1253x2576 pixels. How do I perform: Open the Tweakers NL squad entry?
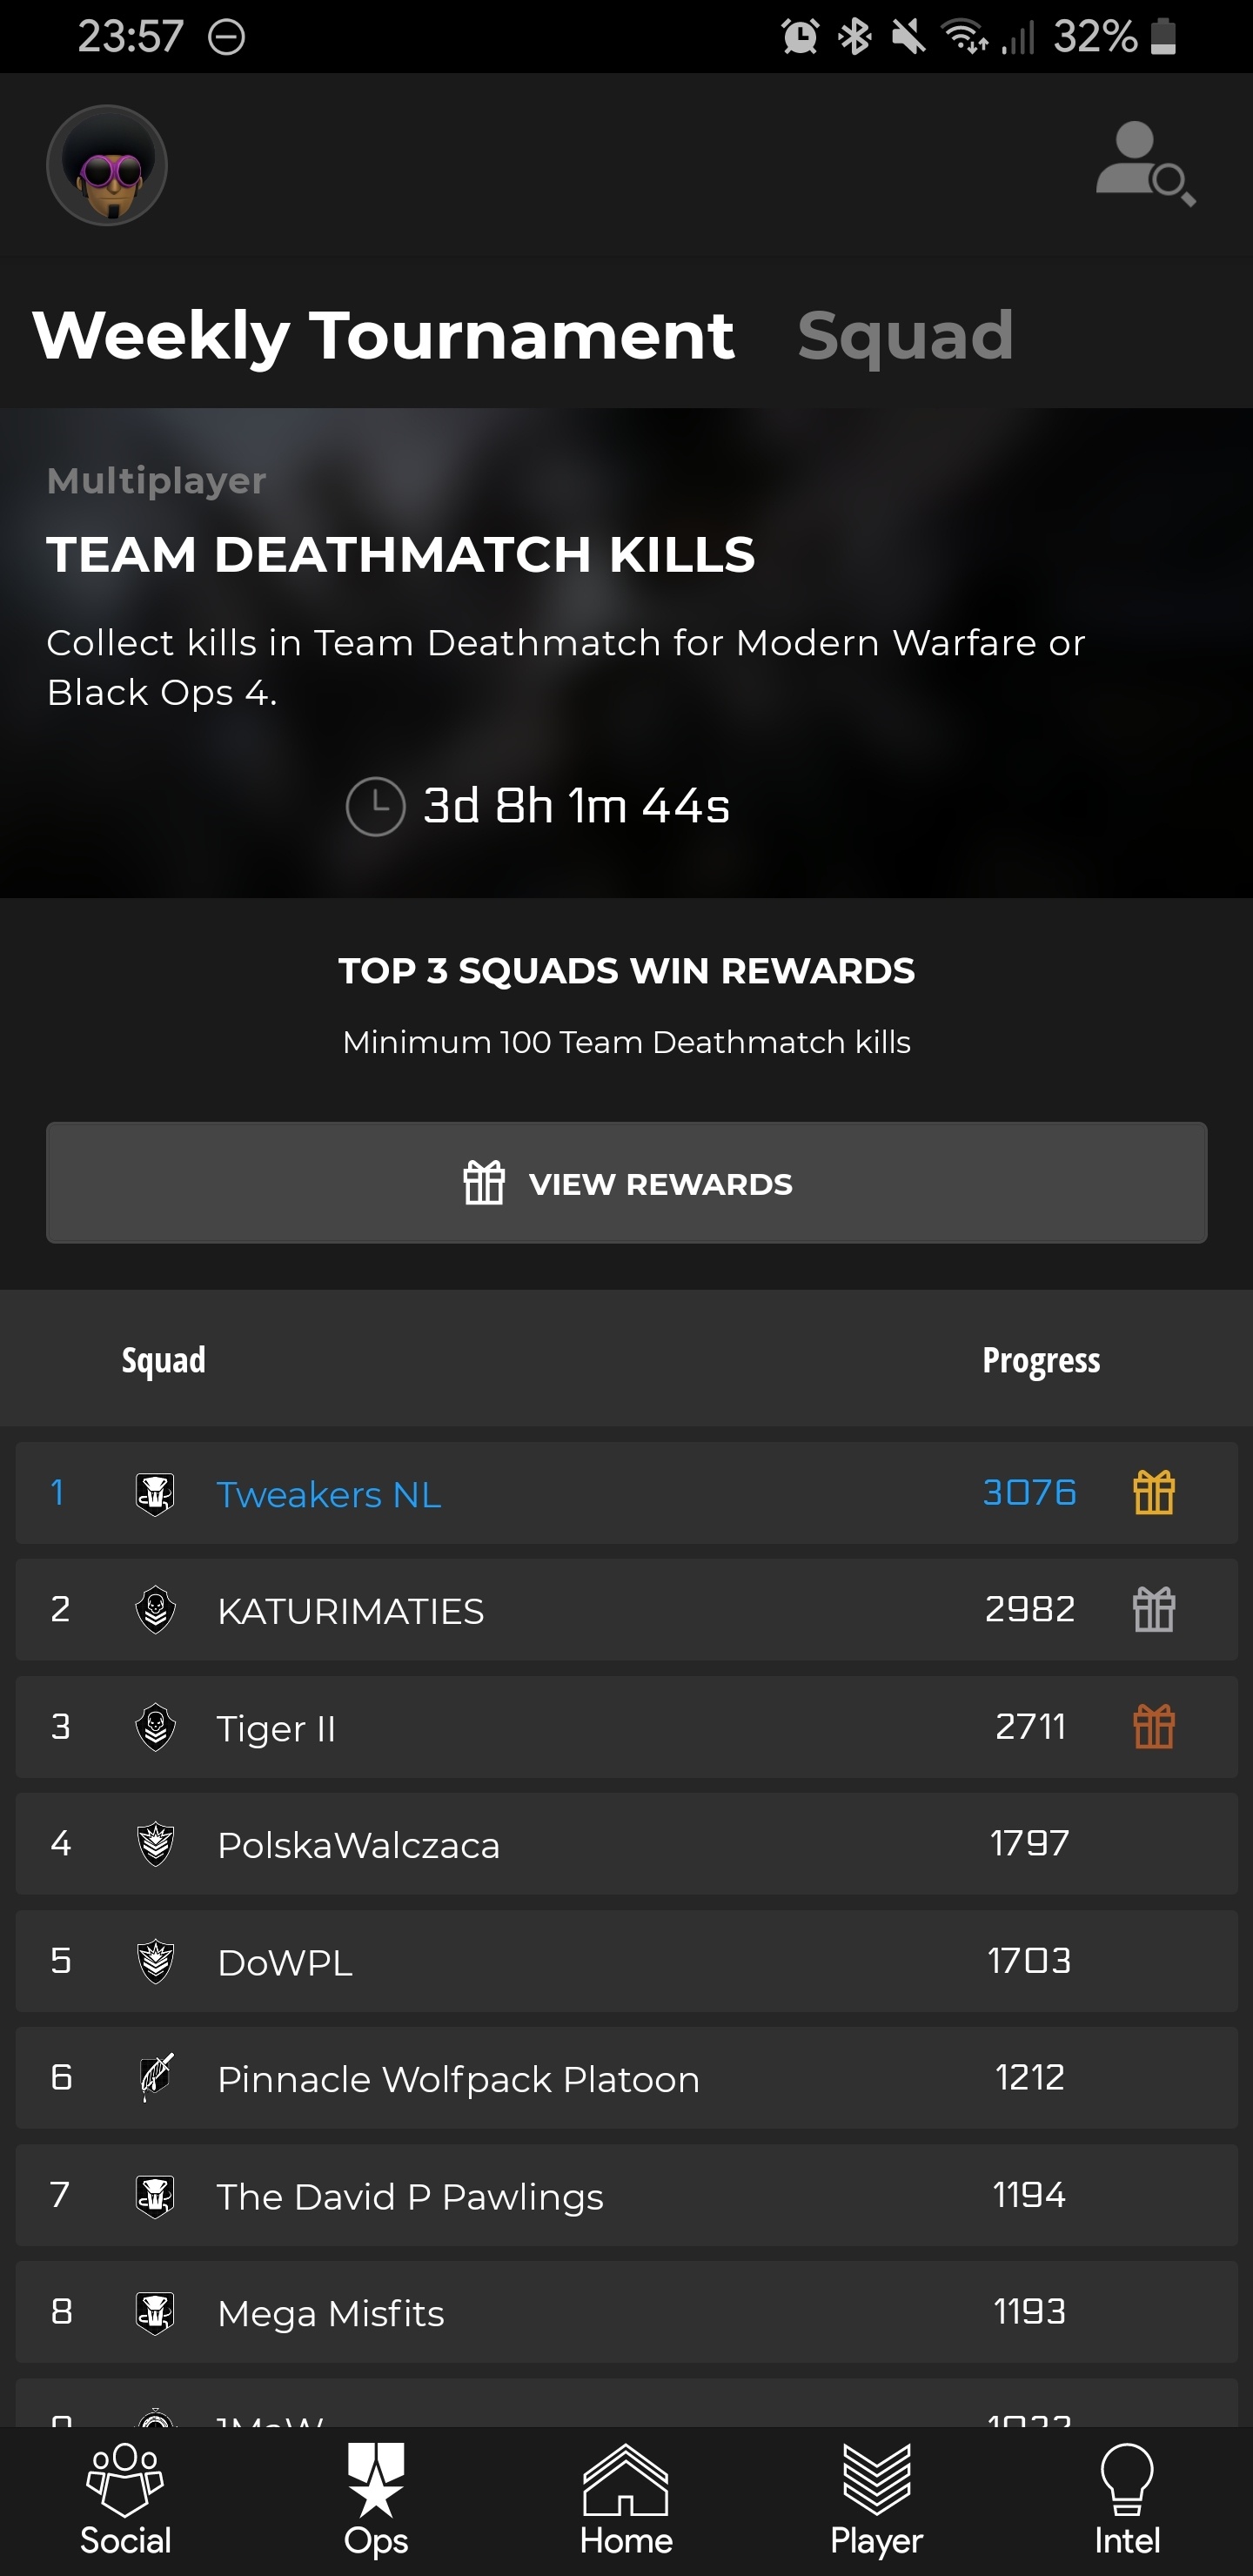(x=329, y=1494)
